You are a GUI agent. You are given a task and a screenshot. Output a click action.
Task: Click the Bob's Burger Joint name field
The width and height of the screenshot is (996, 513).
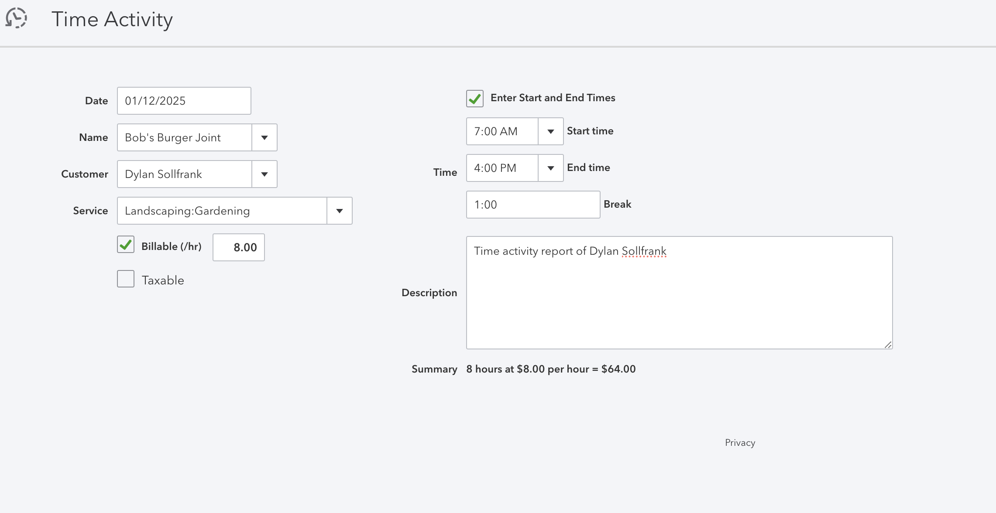(184, 138)
